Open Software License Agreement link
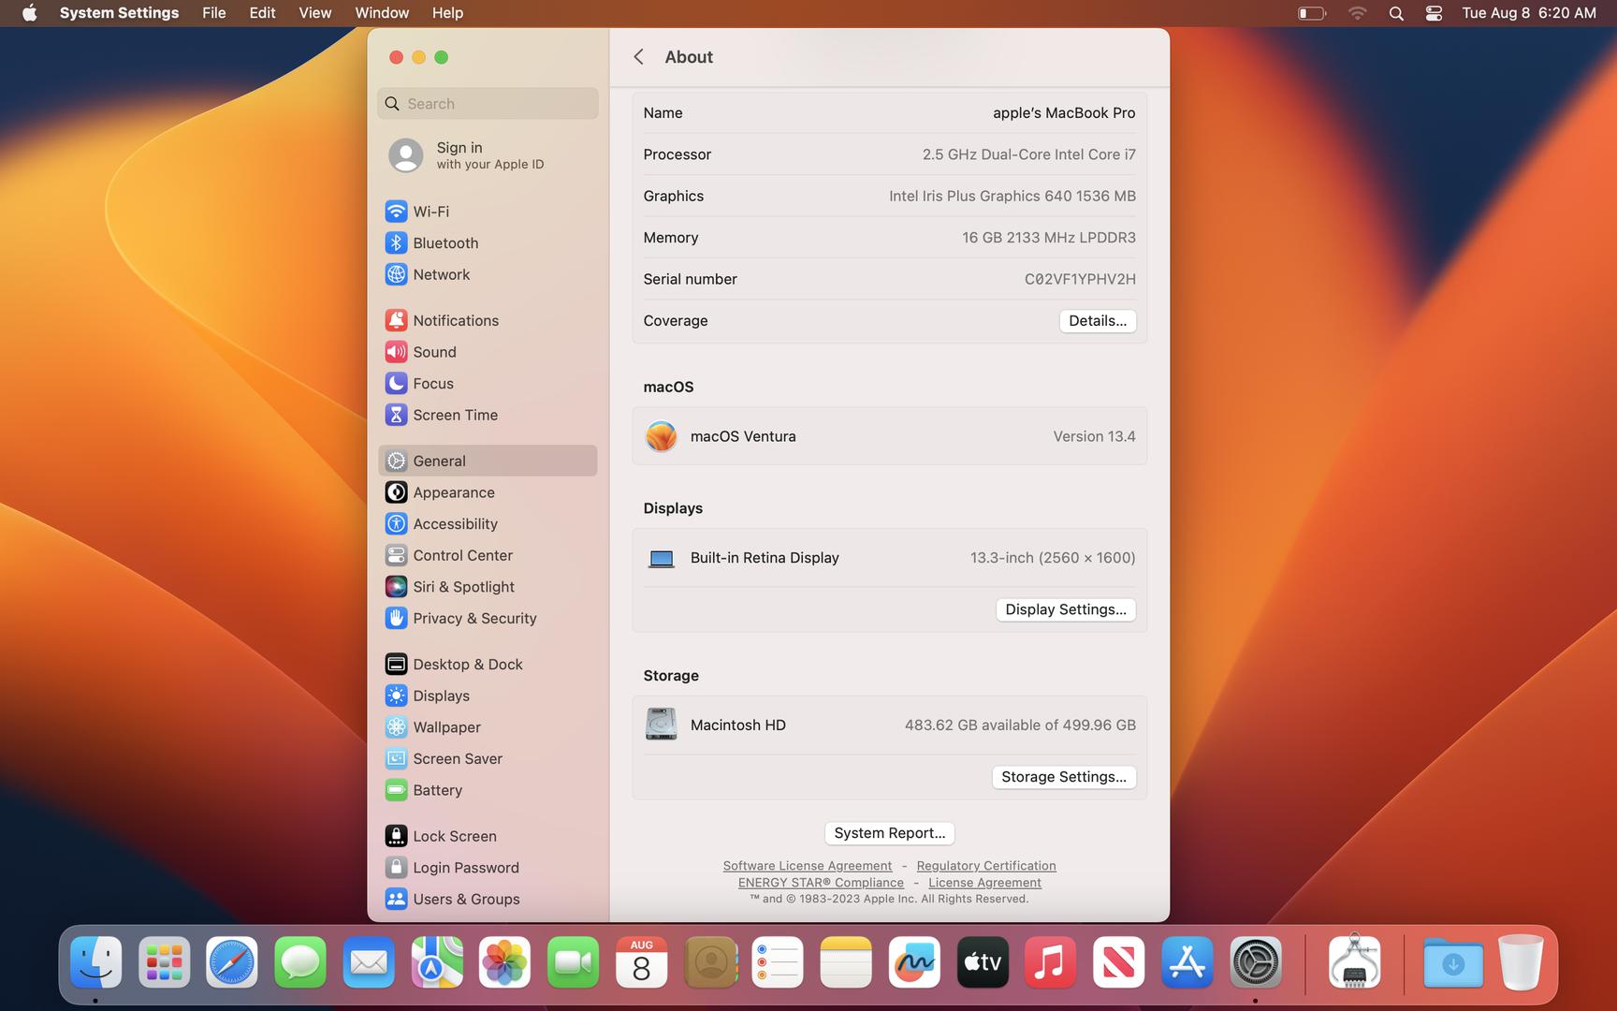1617x1011 pixels. click(x=807, y=866)
